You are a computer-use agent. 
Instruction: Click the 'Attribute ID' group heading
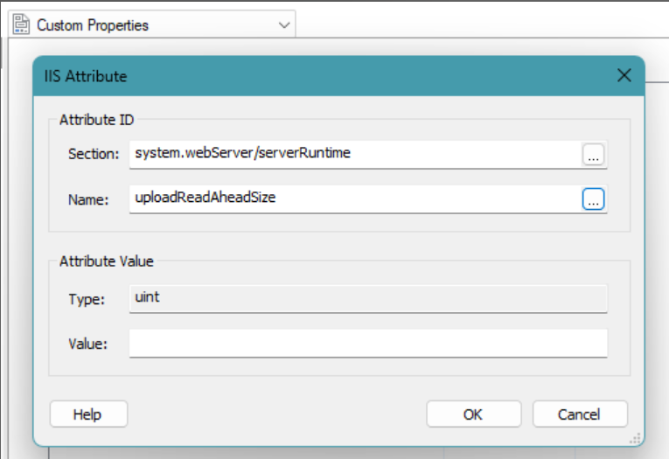coord(96,120)
